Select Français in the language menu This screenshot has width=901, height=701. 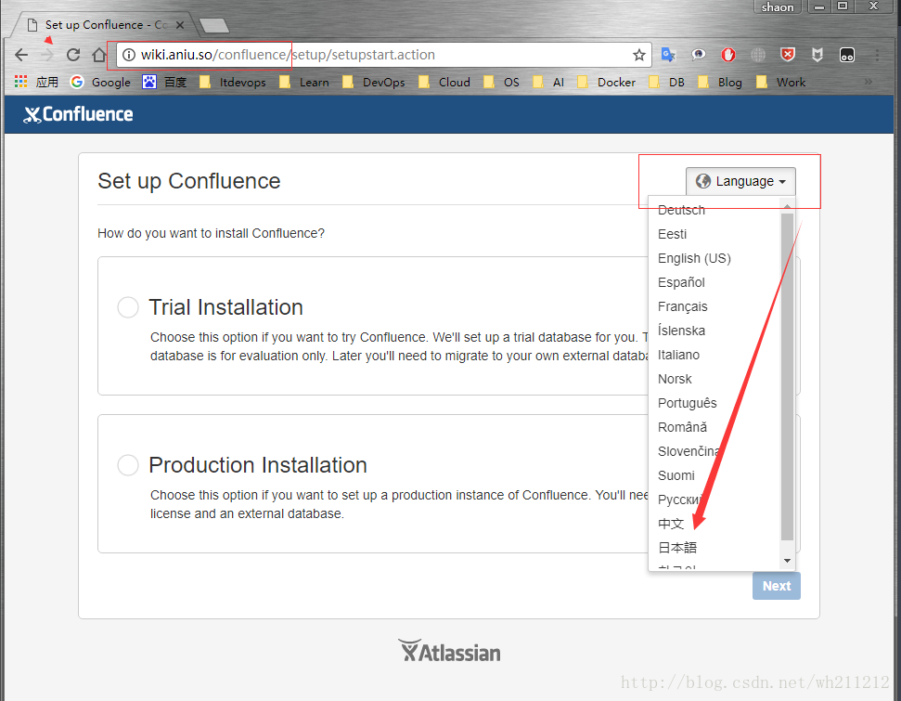tap(682, 306)
